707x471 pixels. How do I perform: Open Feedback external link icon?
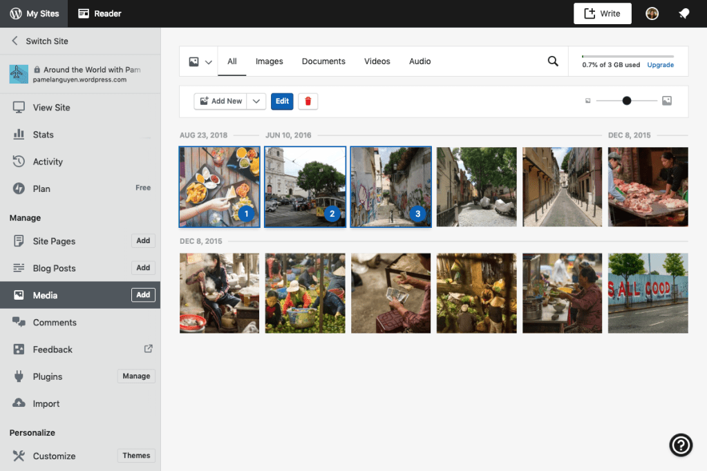coord(148,349)
